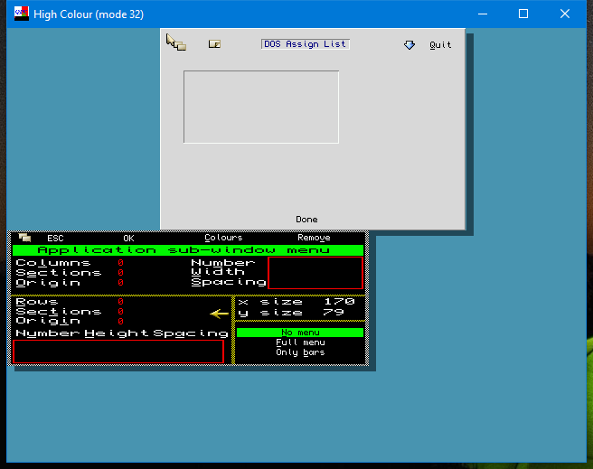Select the Columns item
This screenshot has height=469, width=593.
53,262
